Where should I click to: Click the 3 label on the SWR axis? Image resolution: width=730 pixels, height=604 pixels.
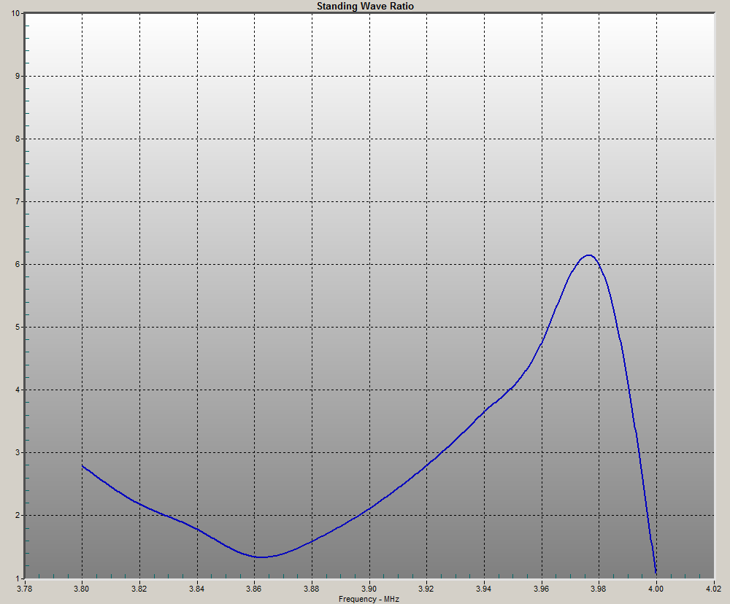point(19,452)
